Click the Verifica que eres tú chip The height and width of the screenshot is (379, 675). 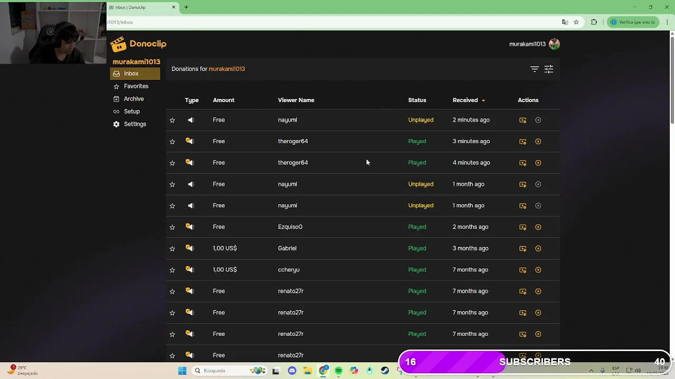[633, 22]
